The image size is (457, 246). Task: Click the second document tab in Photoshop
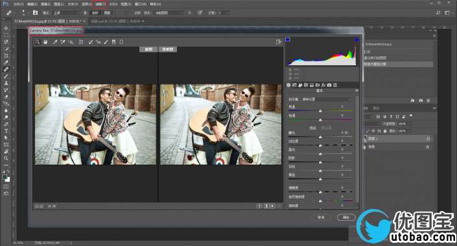click(118, 21)
